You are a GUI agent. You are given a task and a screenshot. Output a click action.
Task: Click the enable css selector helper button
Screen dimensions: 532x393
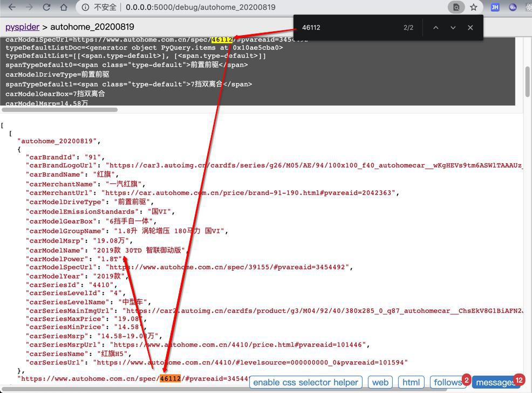[x=306, y=383]
